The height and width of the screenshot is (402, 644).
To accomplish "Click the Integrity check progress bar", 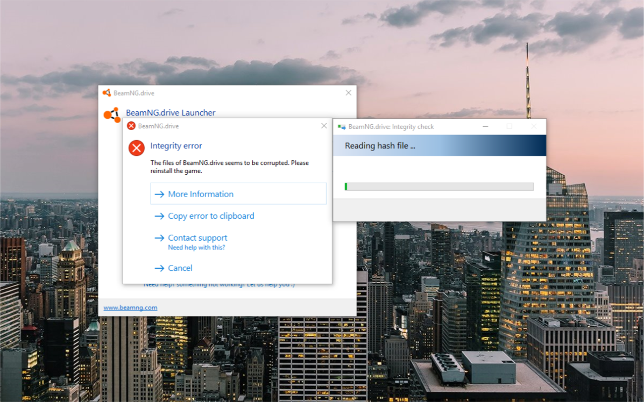I will click(439, 186).
